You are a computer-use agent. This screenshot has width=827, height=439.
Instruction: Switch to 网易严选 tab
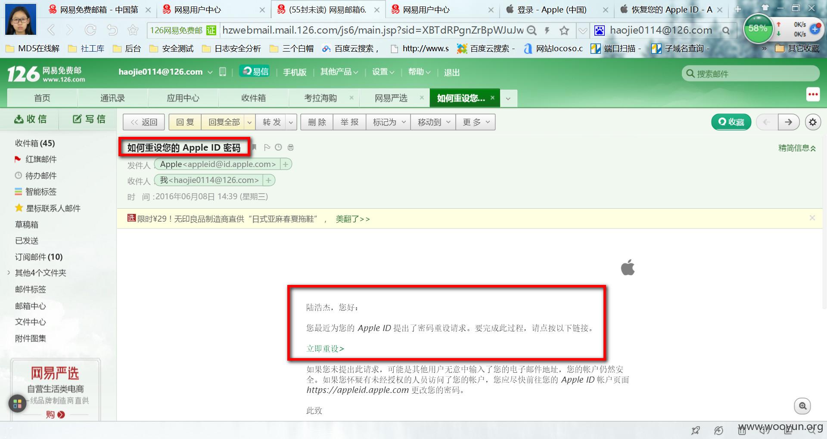pyautogui.click(x=391, y=98)
